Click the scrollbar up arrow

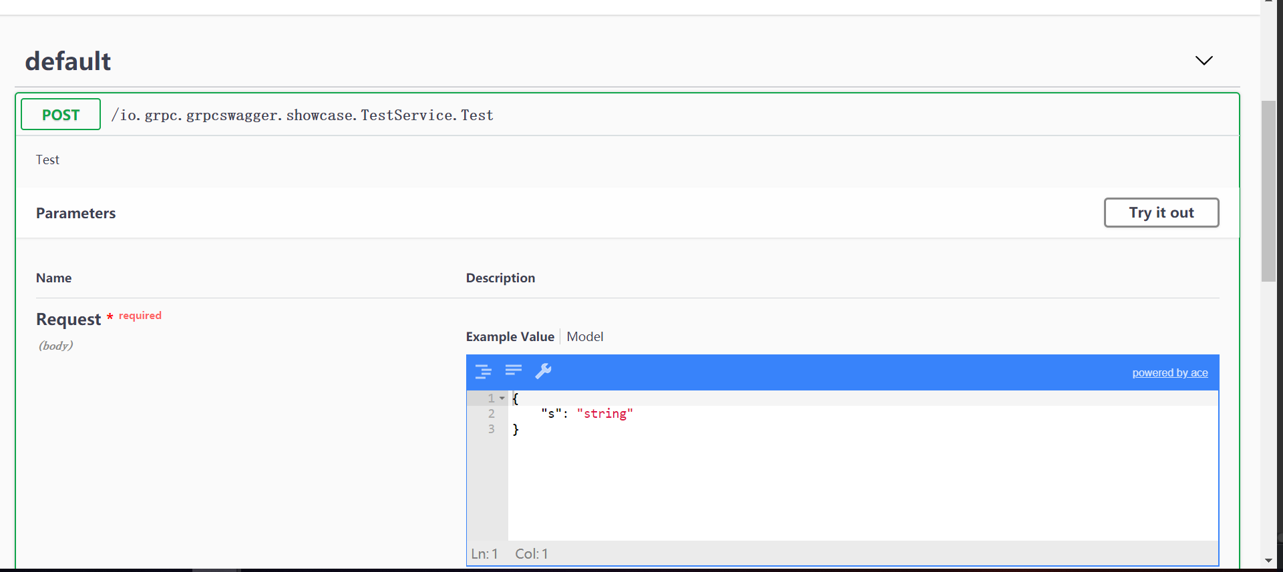1268,2
